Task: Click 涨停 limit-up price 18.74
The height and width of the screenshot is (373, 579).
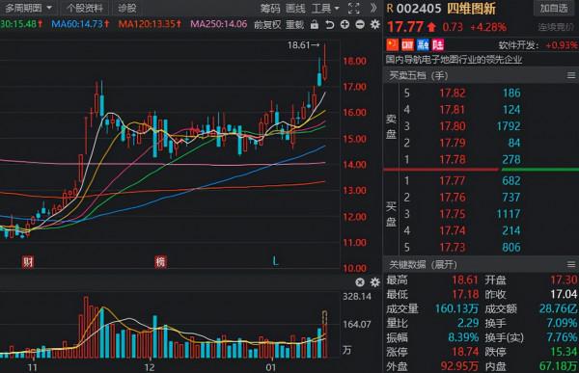Action: pos(465,352)
